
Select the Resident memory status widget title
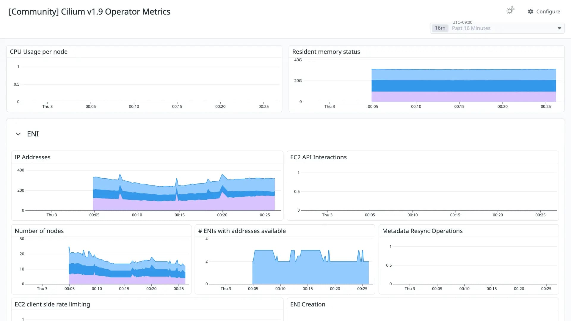[x=326, y=52]
